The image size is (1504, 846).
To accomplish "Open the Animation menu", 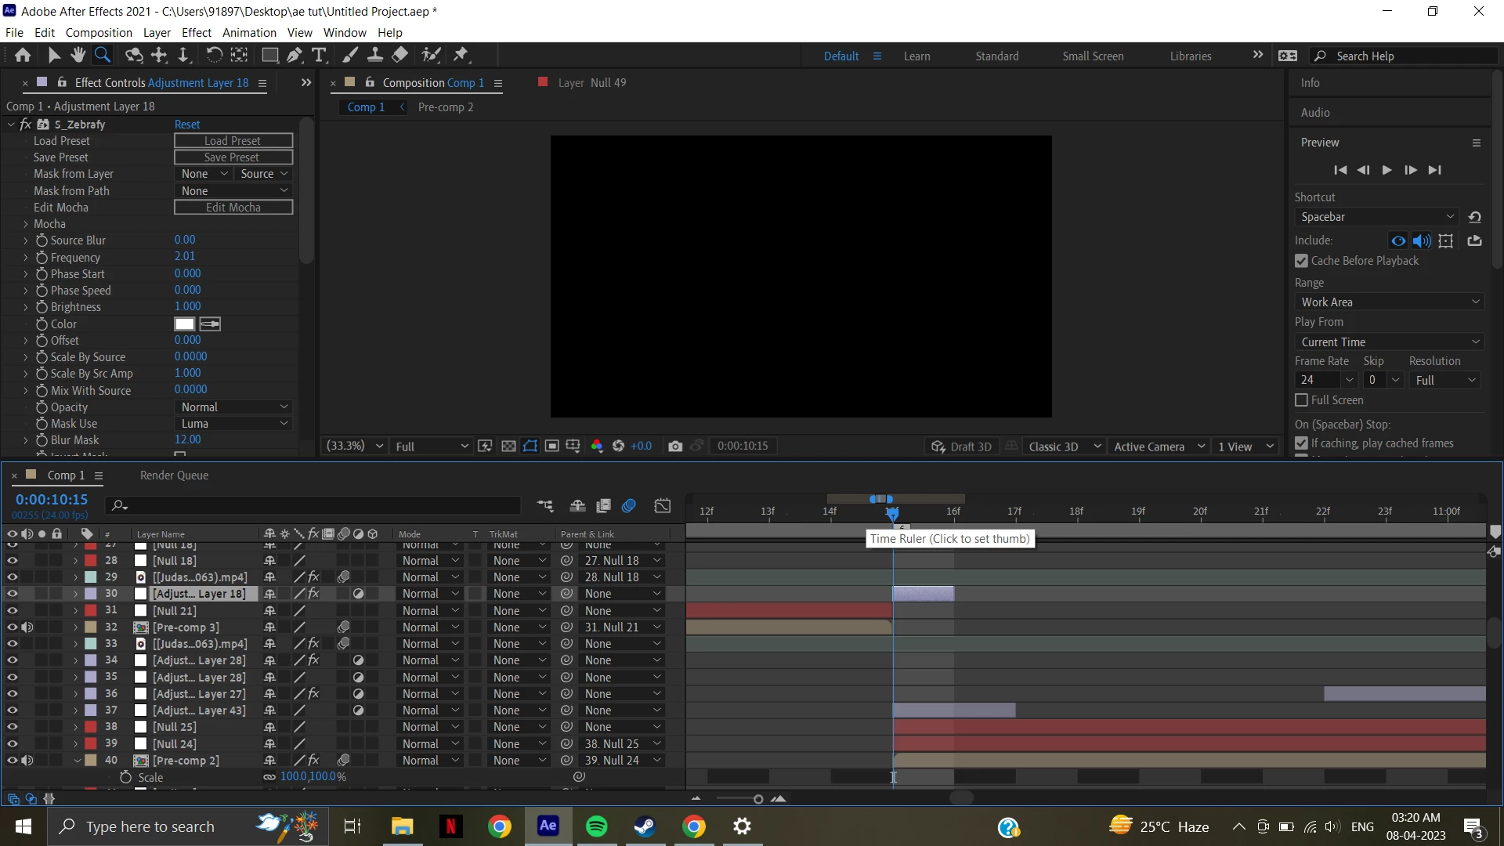I will click(x=248, y=32).
